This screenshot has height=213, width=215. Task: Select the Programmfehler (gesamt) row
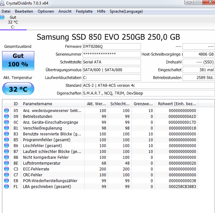click(100, 140)
